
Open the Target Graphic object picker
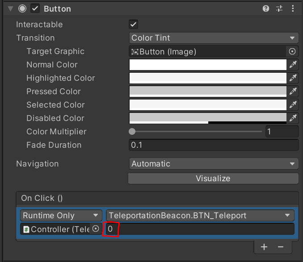(x=292, y=51)
